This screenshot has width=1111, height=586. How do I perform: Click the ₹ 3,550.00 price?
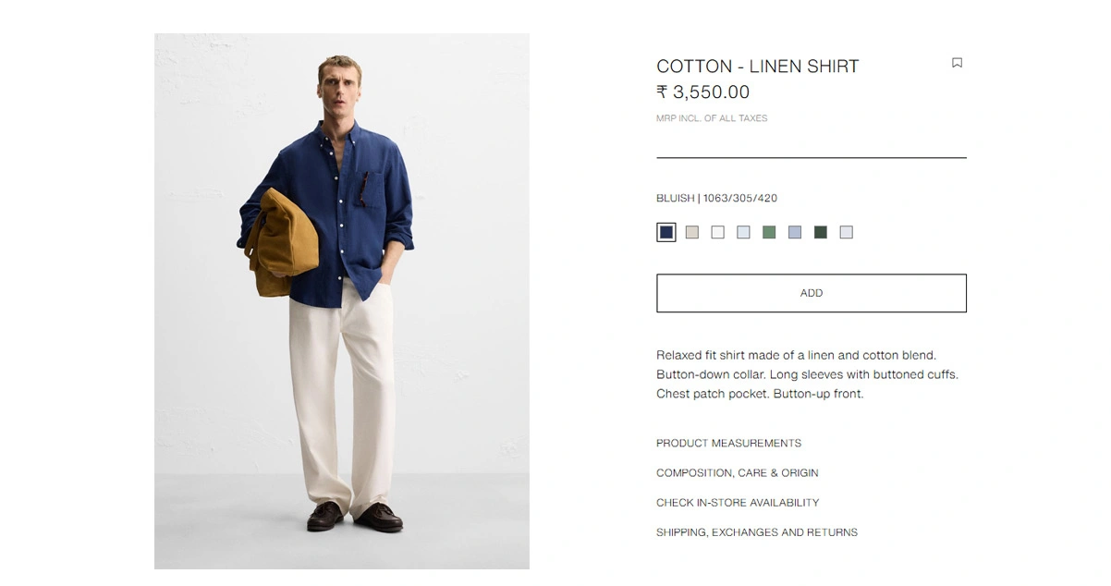tap(703, 92)
